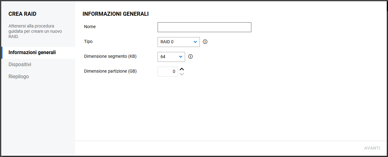Image resolution: width=388 pixels, height=157 pixels.
Task: Focus the Nome text field
Action: (x=204, y=27)
